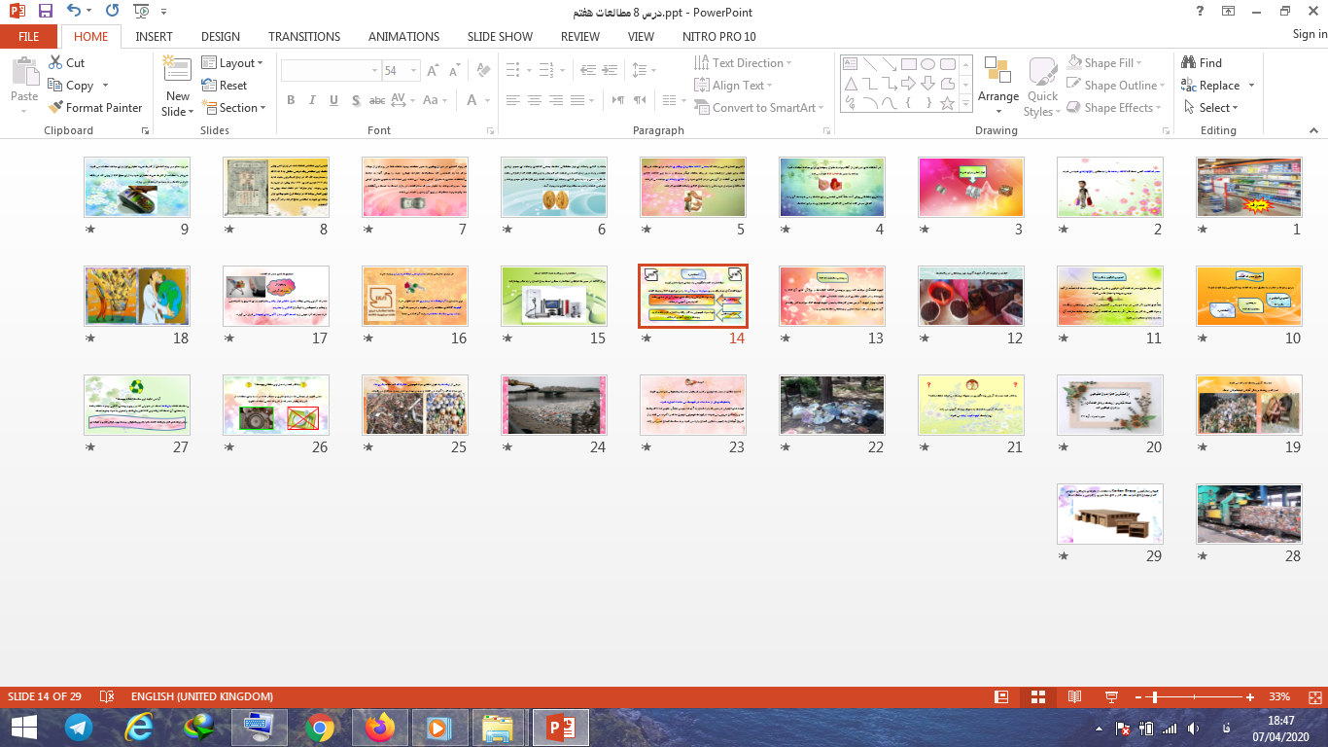Select slide 22 thumbnail
The image size is (1328, 747).
[x=831, y=405]
